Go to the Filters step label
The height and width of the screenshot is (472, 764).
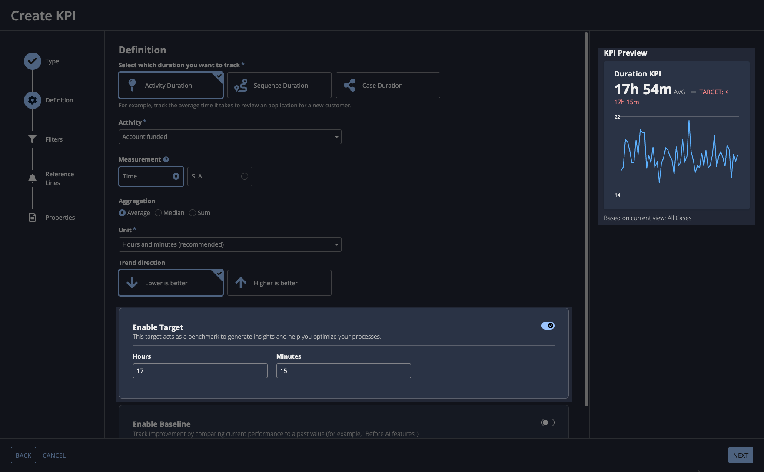coord(54,139)
